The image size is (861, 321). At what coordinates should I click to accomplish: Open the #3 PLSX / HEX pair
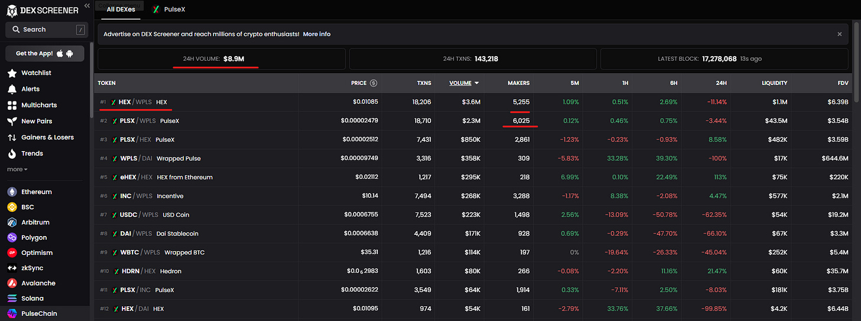tap(473, 140)
